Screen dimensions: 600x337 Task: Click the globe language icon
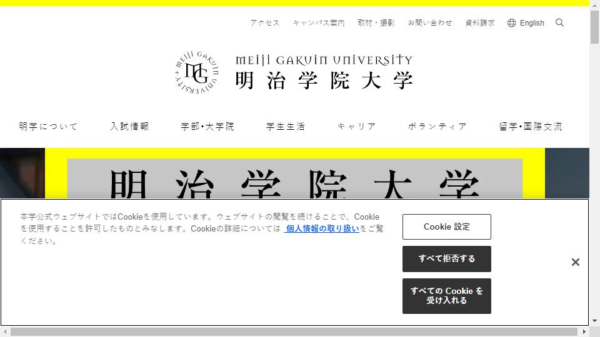tap(511, 23)
